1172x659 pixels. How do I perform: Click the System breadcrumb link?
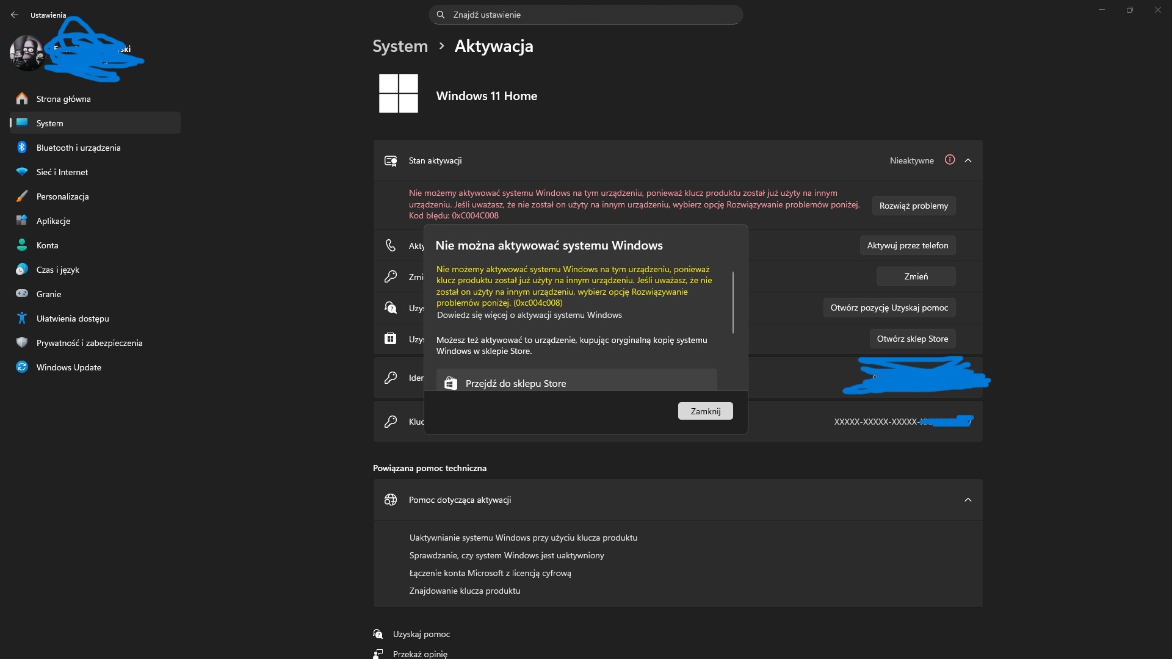pos(400,46)
